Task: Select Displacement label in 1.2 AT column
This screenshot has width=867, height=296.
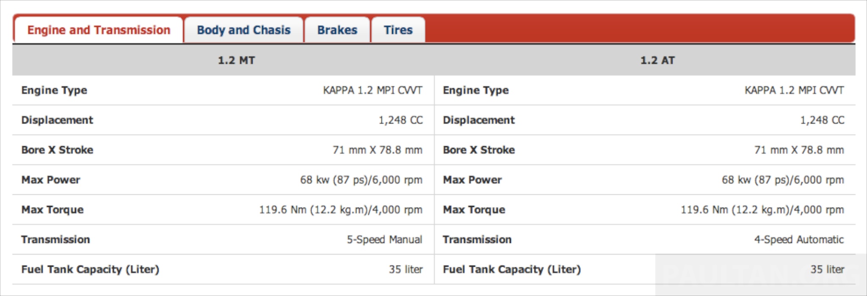Action: pyautogui.click(x=479, y=120)
